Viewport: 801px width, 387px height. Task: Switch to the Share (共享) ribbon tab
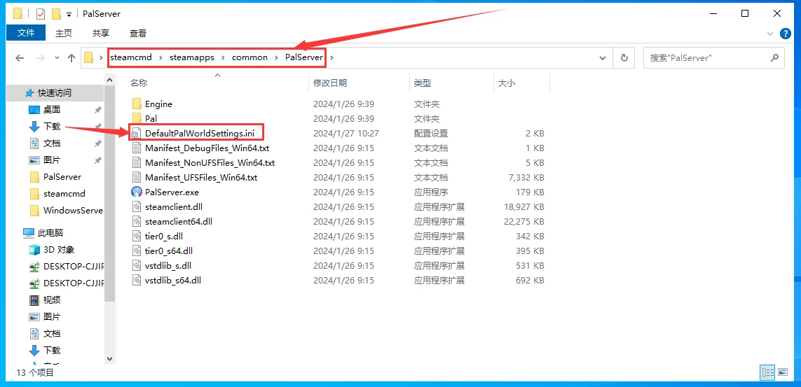tap(101, 33)
